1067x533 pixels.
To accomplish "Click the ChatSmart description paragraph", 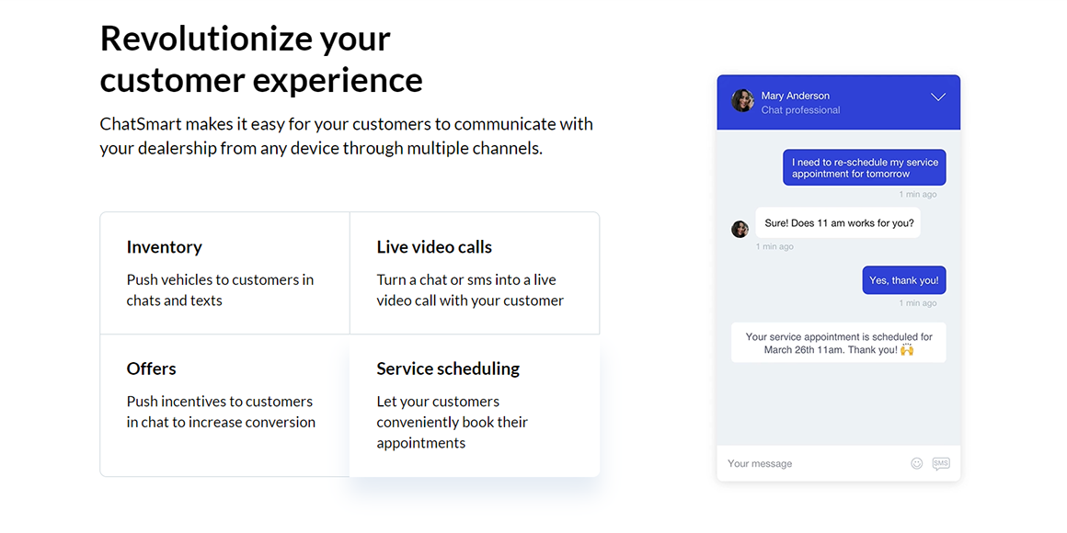I will (x=346, y=136).
